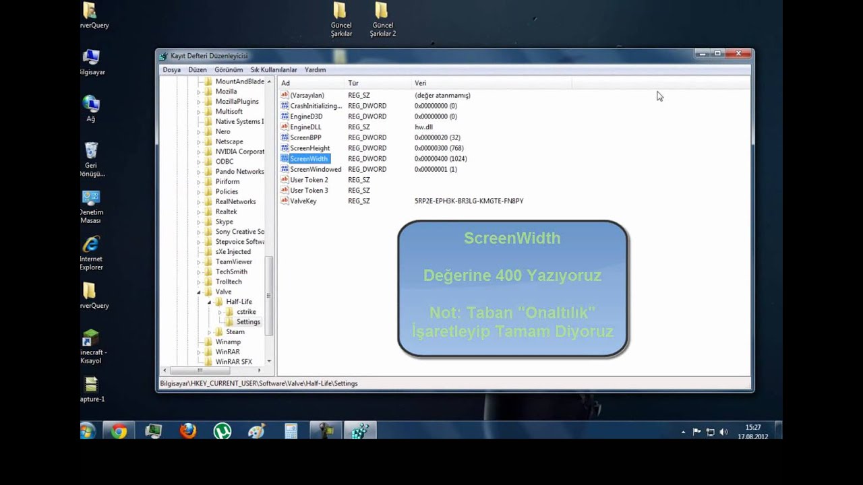This screenshot has height=485, width=863.
Task: Open Paint from the taskbar
Action: 257,431
